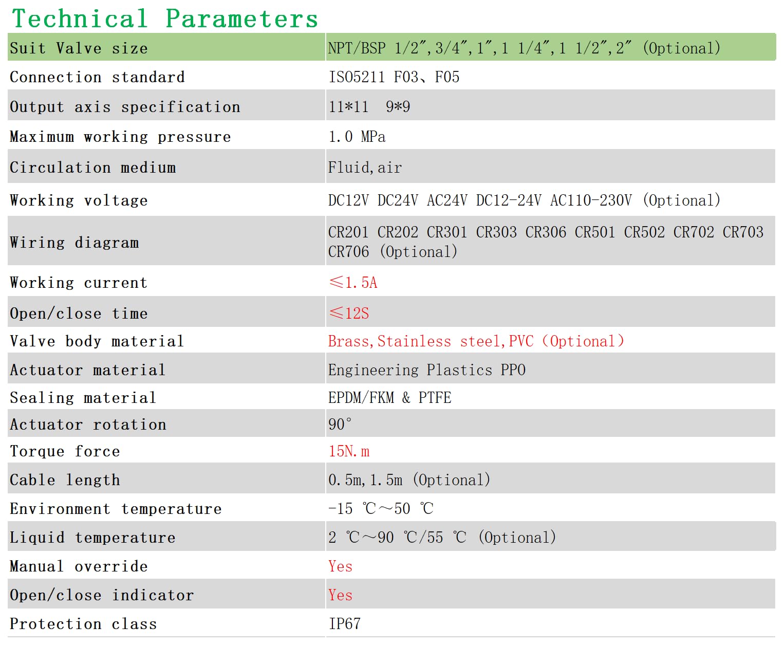The height and width of the screenshot is (645, 784).
Task: Click the NPT/BSP valve size values
Action: 524,48
